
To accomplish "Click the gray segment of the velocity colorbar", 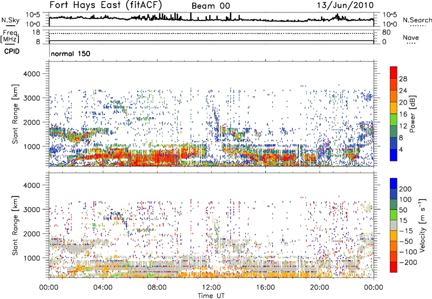I will [x=394, y=225].
